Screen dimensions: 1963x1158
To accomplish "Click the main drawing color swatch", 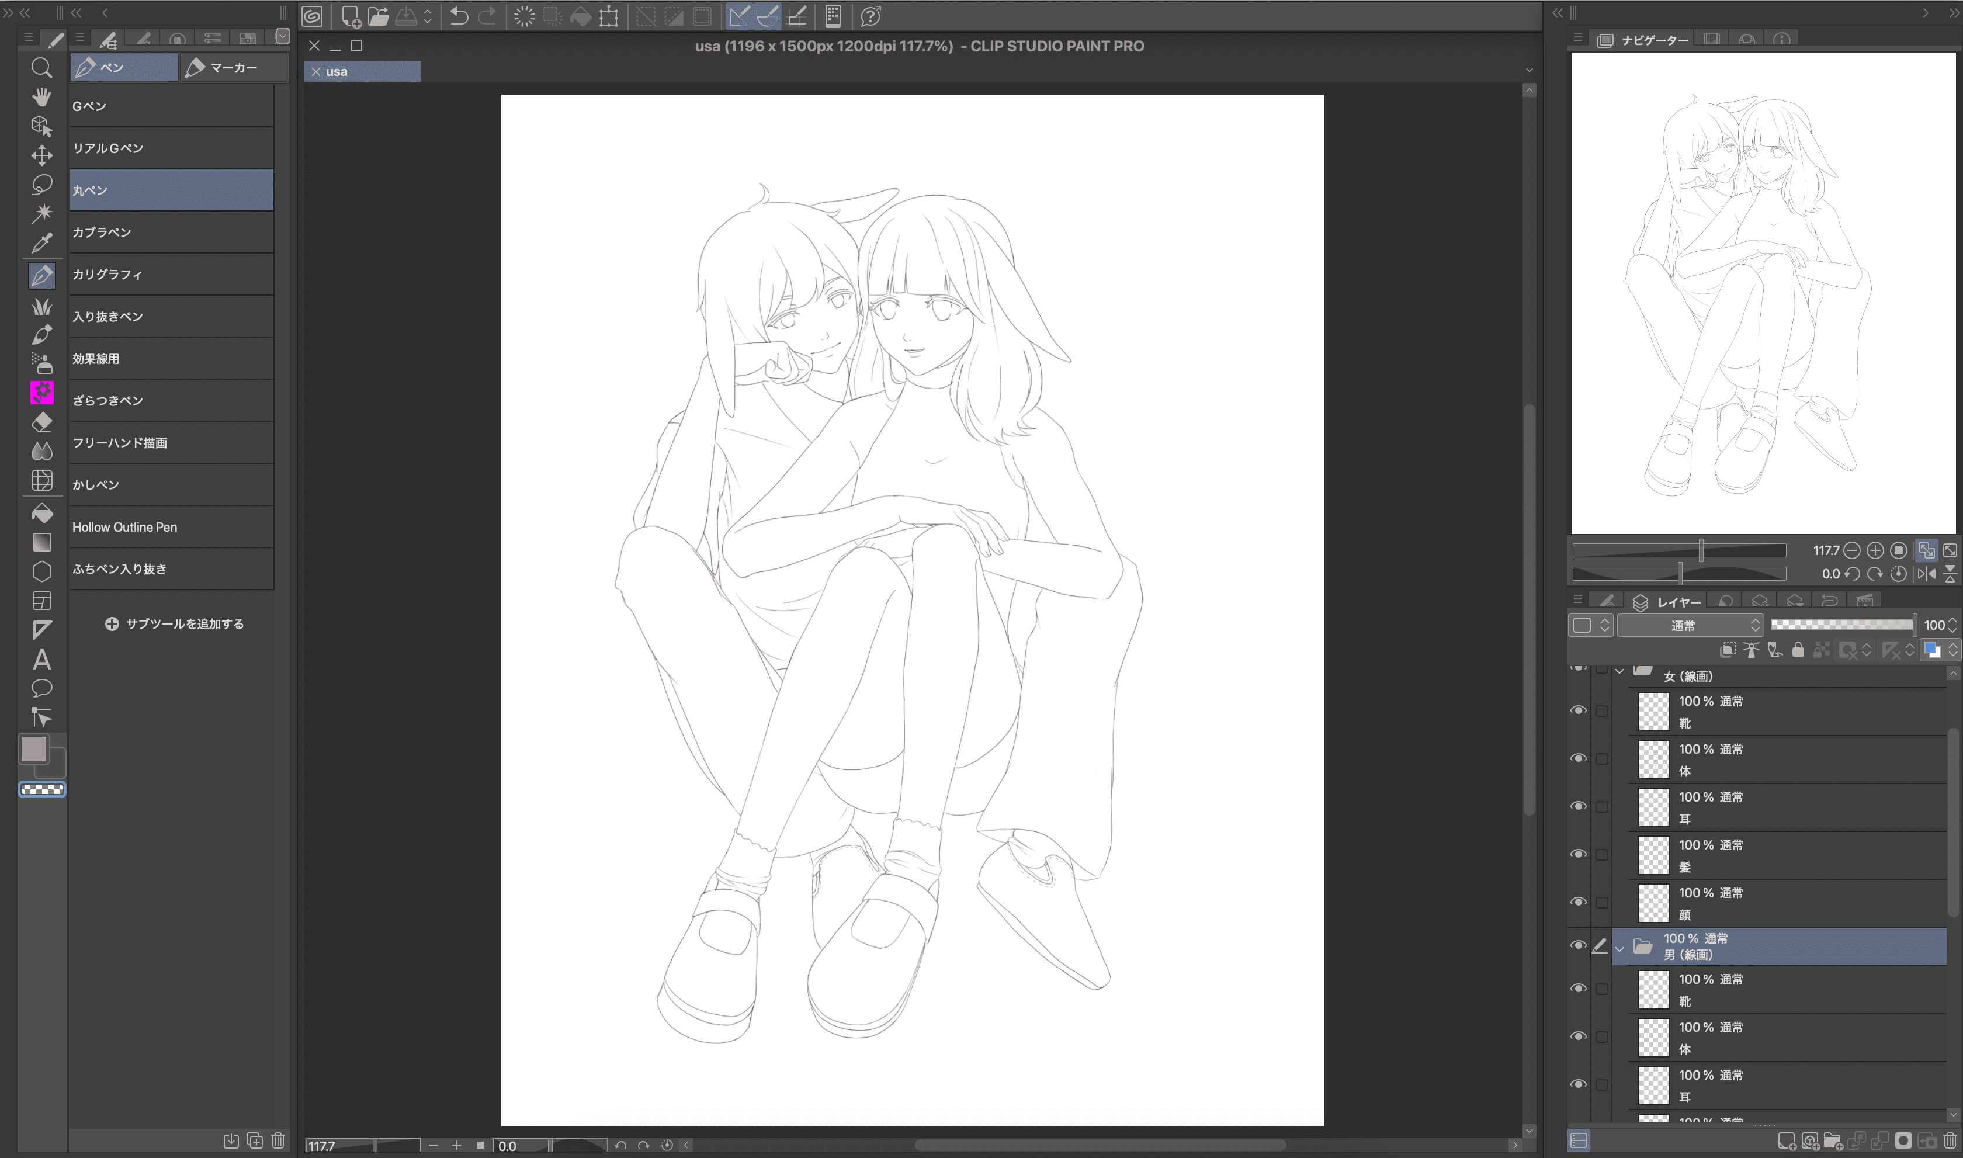I will pyautogui.click(x=33, y=749).
